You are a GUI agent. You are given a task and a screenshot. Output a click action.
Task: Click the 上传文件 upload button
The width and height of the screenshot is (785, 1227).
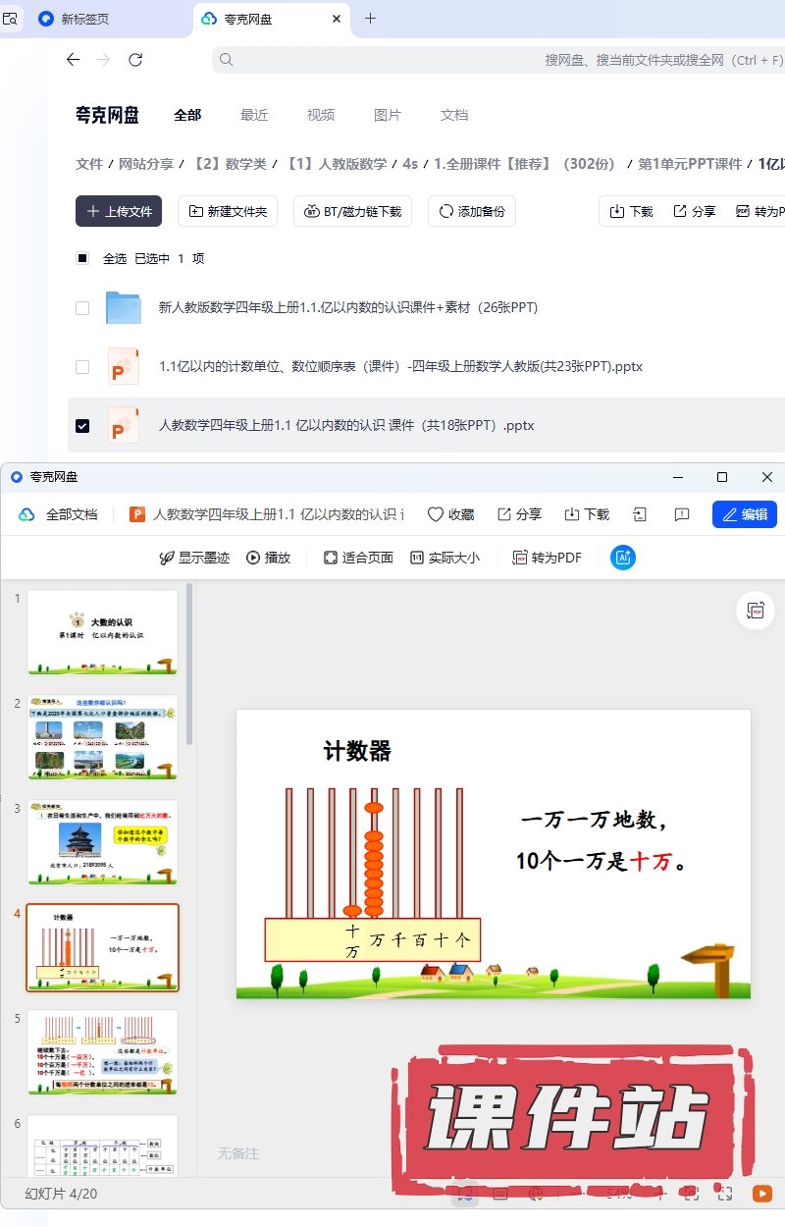click(119, 211)
